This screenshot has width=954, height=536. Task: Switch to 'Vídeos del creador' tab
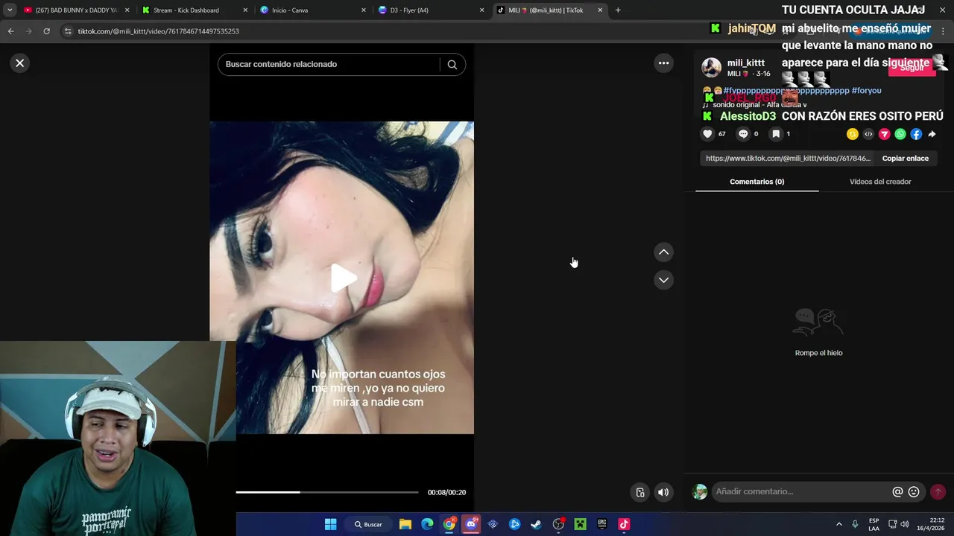click(x=880, y=182)
